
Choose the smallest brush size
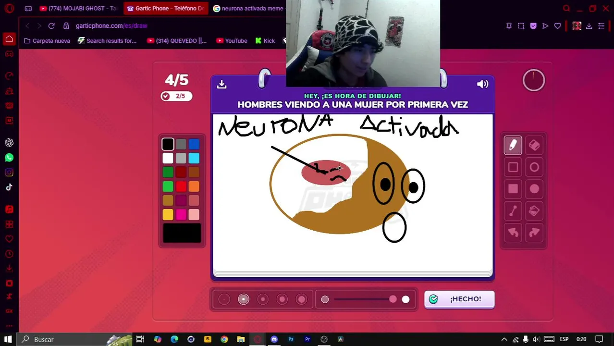(224, 299)
